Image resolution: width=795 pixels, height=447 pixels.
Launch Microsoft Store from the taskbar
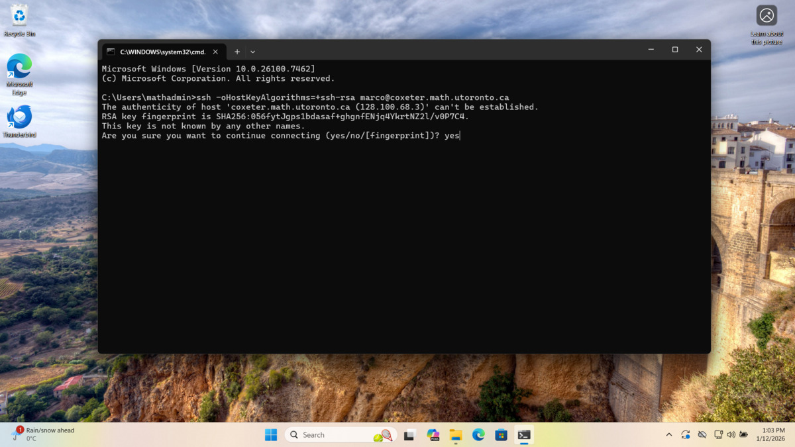501,434
